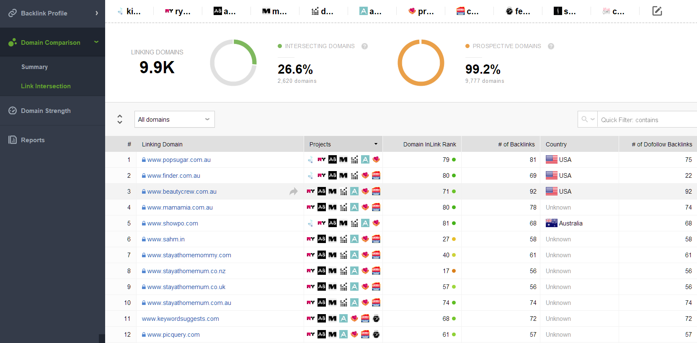Open Link Intersection in the sidebar
Screen dimensions: 697x343
(x=46, y=86)
